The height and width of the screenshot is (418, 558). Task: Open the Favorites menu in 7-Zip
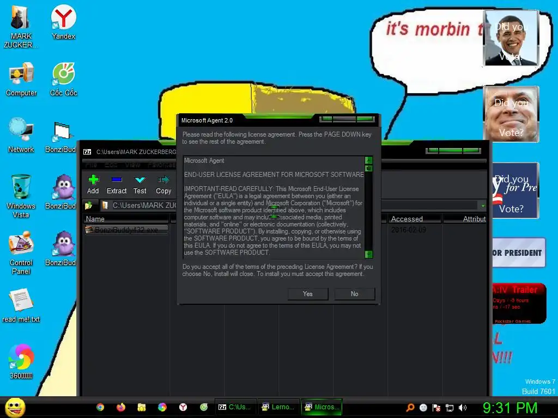(161, 164)
